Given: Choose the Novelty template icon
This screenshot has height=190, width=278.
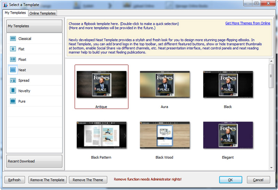Looking at the screenshot, I should tap(13, 91).
